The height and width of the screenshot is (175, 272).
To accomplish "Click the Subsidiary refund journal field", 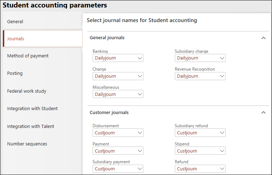I will click(x=196, y=133).
